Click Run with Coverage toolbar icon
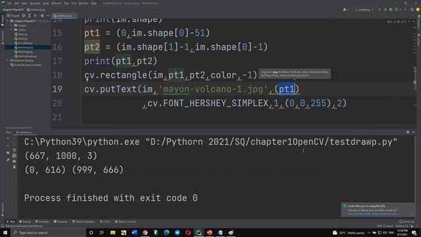Image resolution: width=421 pixels, height=237 pixels. click(391, 9)
